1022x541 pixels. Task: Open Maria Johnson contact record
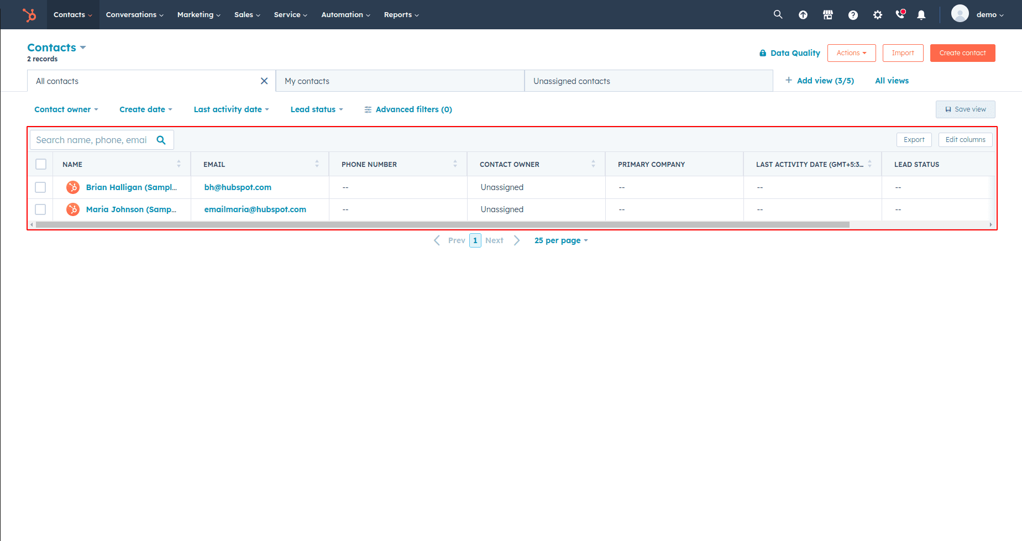(x=131, y=209)
